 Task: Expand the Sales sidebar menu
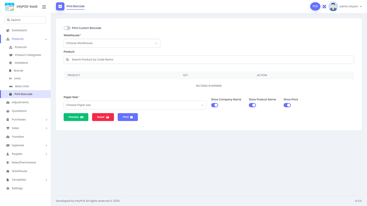tap(15, 128)
